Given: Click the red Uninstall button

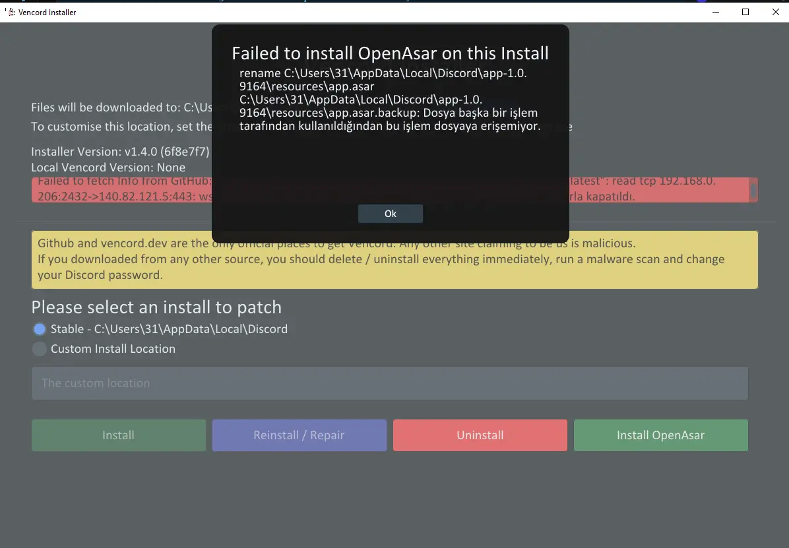Looking at the screenshot, I should click(x=480, y=435).
